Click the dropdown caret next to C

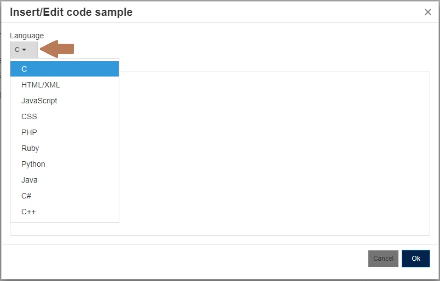coord(24,50)
